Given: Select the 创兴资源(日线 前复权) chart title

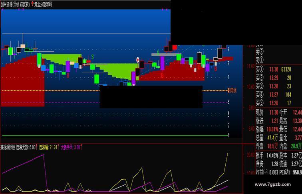Looking at the screenshot, I should click(15, 4).
